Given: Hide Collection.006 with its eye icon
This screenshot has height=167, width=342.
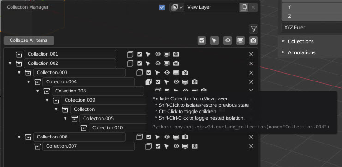Looking at the screenshot, I should tap(167, 137).
